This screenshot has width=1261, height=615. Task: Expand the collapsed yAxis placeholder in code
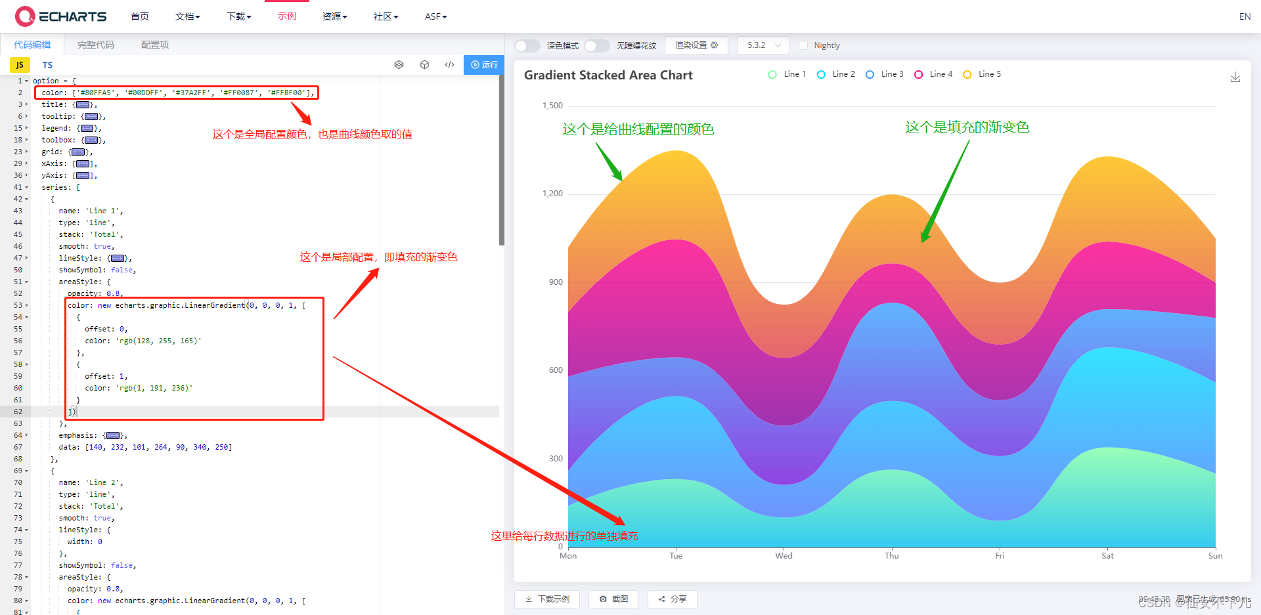[x=83, y=175]
